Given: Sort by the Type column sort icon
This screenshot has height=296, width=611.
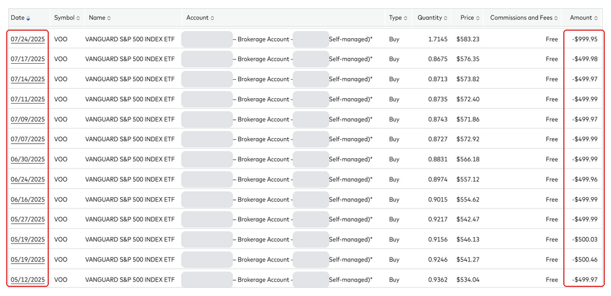Looking at the screenshot, I should (x=405, y=18).
